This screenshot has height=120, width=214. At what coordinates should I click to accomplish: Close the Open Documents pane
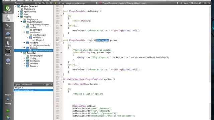click(x=51, y=84)
